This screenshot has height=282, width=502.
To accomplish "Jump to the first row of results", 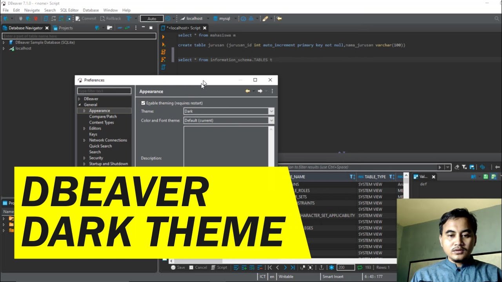I will pyautogui.click(x=270, y=268).
